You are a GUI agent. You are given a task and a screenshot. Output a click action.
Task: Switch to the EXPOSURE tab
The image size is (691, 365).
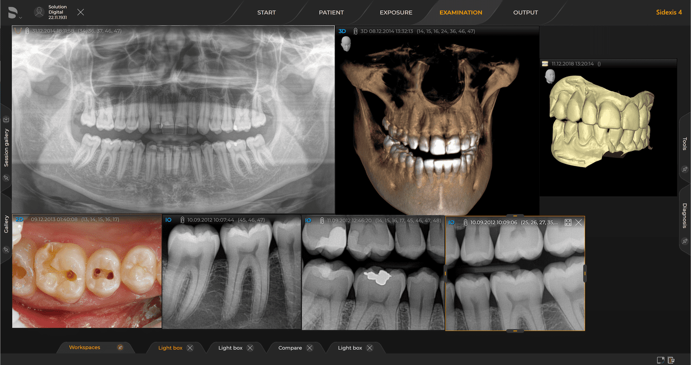[396, 12]
